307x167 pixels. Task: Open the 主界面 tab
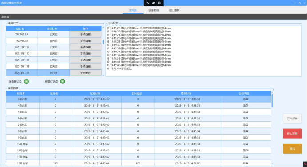click(133, 10)
